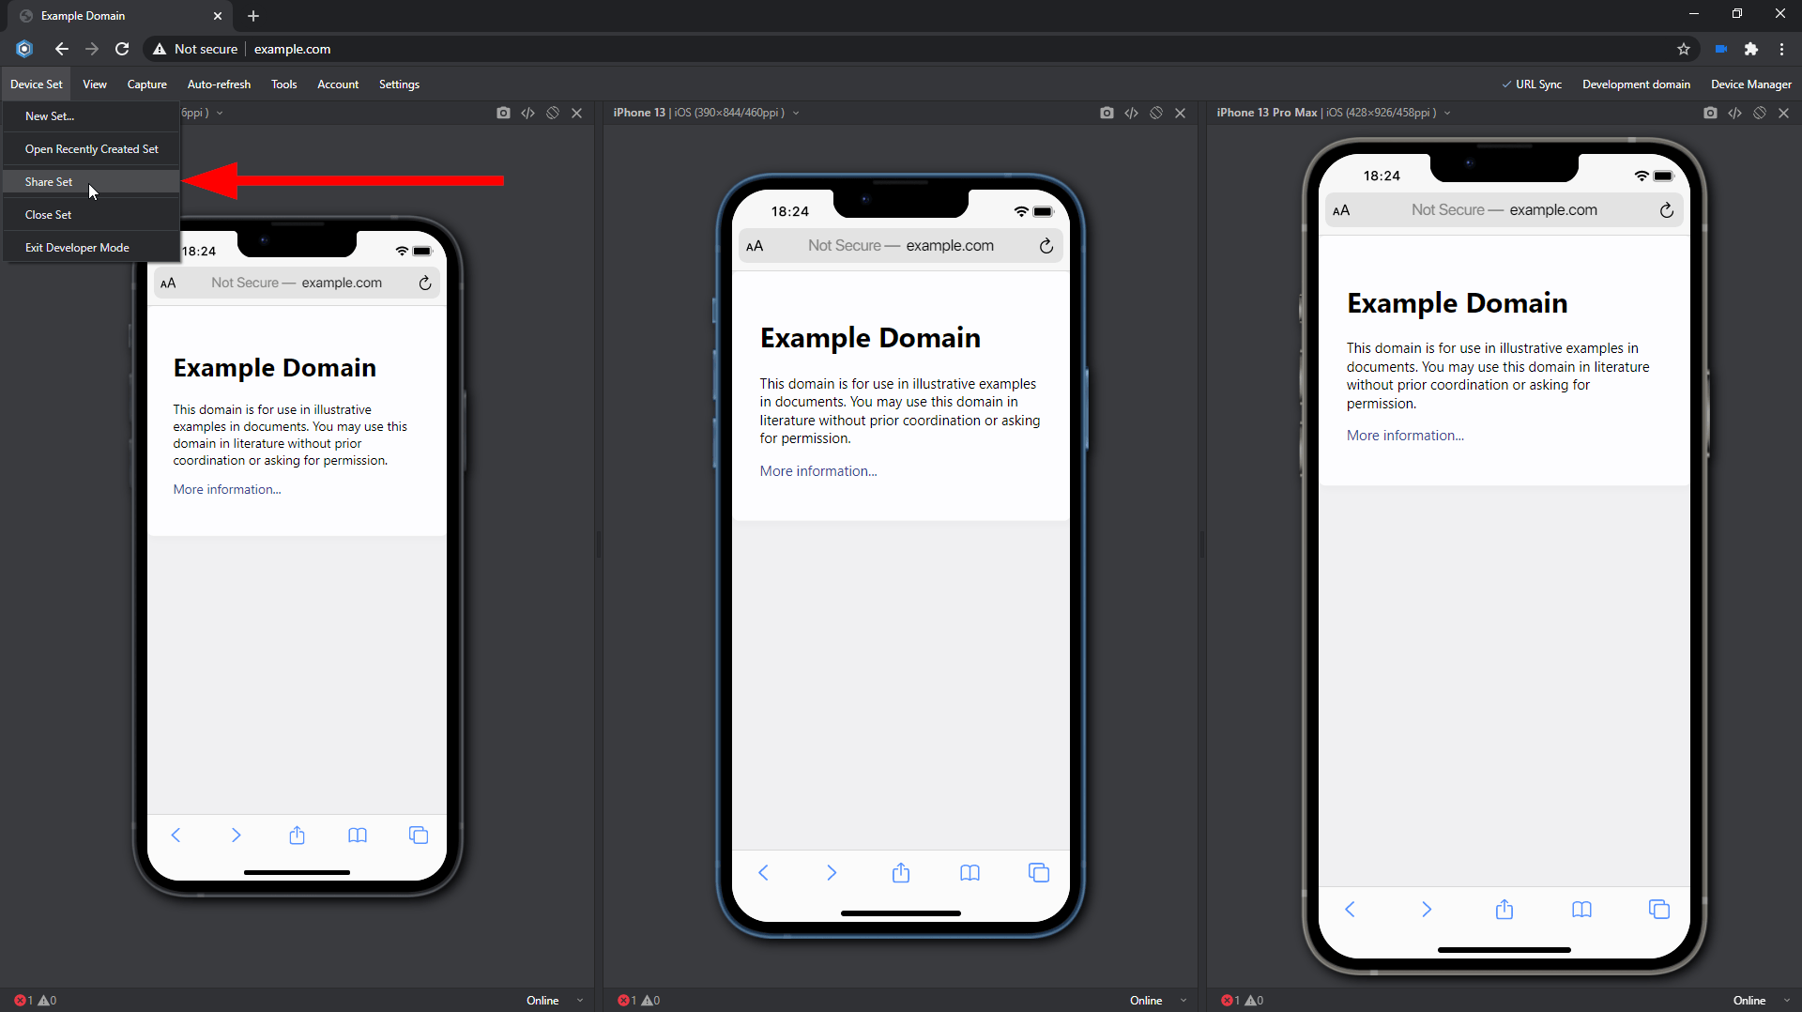1802x1012 pixels.
Task: Toggle off the middle device's touch mode icon
Action: tap(1156, 113)
